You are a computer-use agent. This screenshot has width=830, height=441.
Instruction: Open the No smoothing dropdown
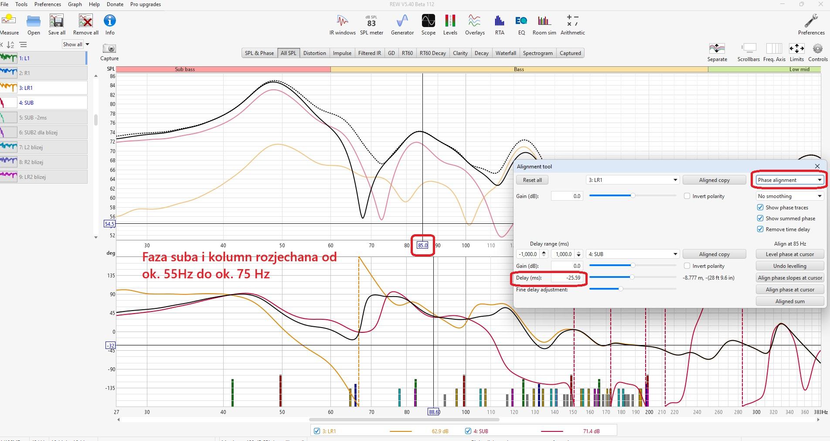789,196
